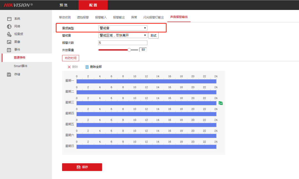Click the 报警次数 input field
299x179 pixels.
(123, 42)
